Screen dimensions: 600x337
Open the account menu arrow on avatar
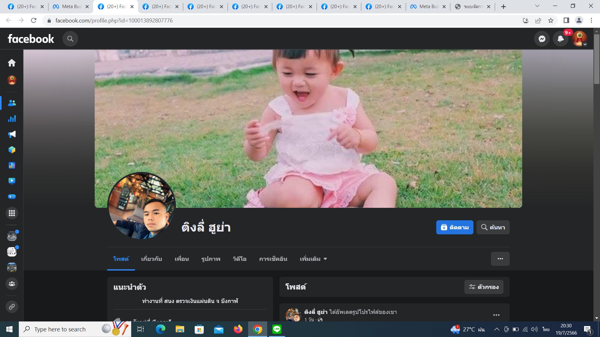tap(585, 44)
